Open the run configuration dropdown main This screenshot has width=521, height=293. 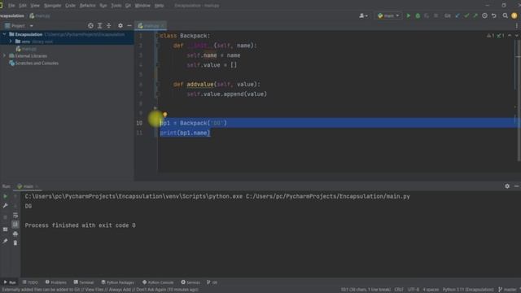(388, 15)
